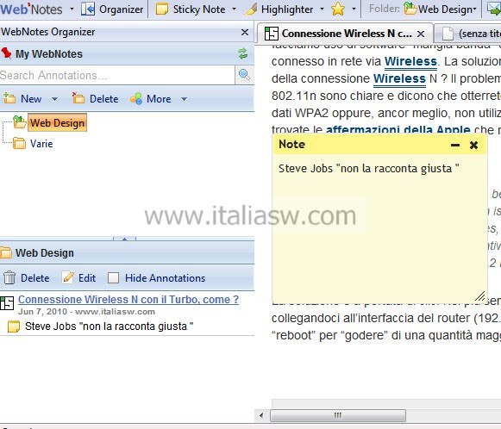501x429 pixels.
Task: Minimize the yellow sticky Note
Action: pyautogui.click(x=455, y=145)
